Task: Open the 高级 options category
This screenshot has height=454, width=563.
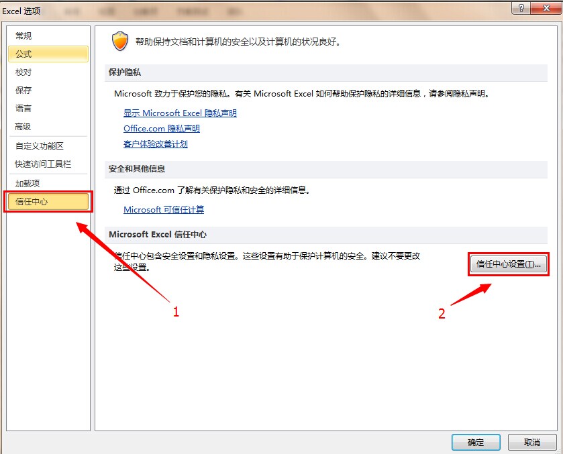Action: 24,127
